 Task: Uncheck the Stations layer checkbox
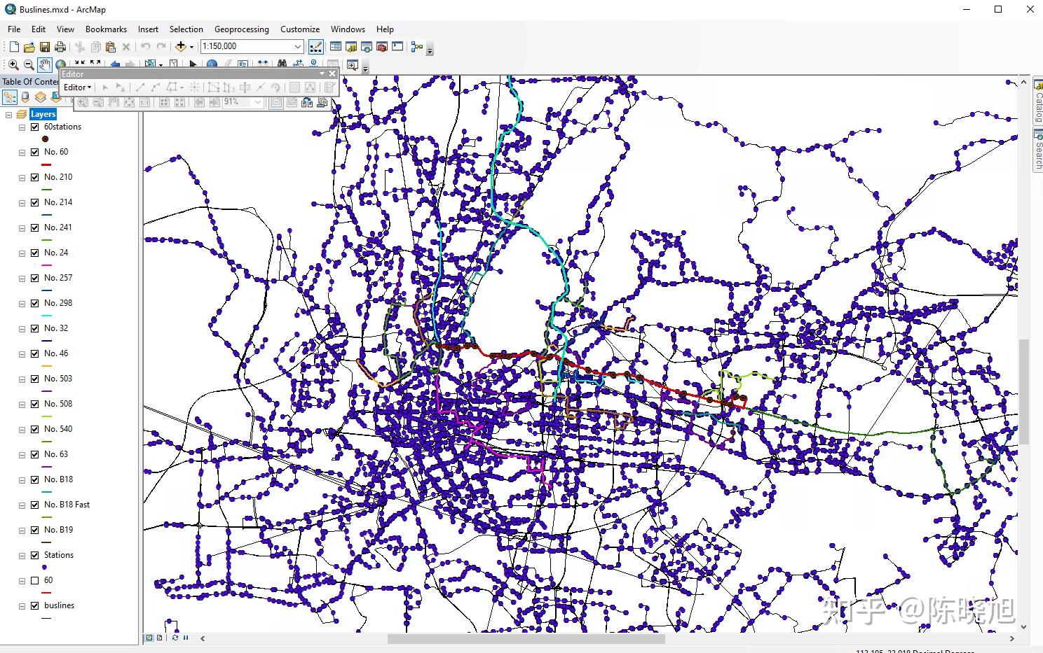pos(34,554)
